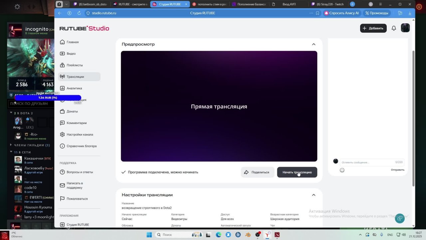Screen dimensions: 426x240
Task: Open the profile avatar menu
Action: pos(405,28)
